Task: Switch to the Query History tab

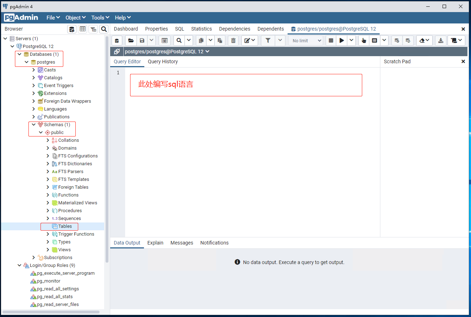Action: click(162, 61)
